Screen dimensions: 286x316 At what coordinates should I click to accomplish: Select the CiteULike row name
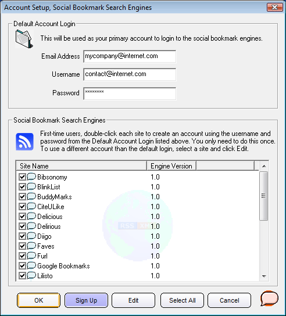pyautogui.click(x=51, y=207)
